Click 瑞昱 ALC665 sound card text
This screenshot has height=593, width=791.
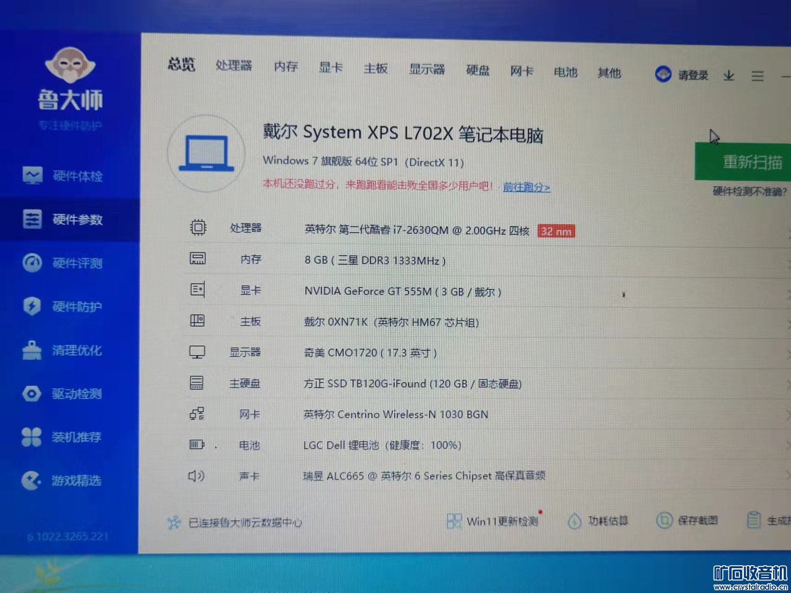[424, 476]
